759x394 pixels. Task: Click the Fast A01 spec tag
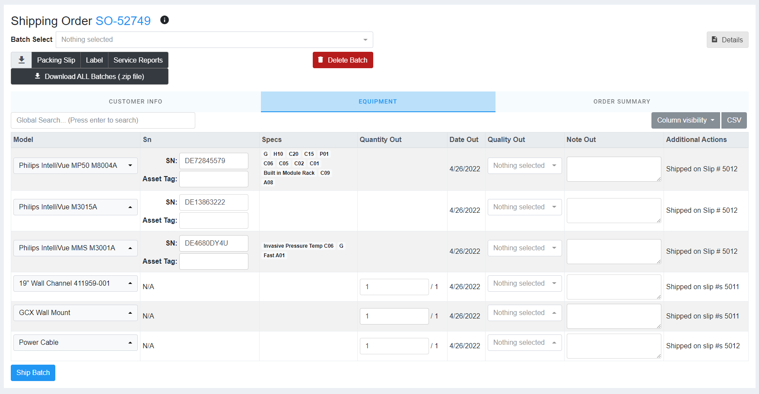[x=274, y=255]
